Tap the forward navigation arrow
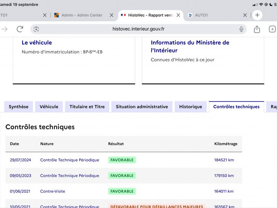The image size is (277, 208). click(5, 29)
